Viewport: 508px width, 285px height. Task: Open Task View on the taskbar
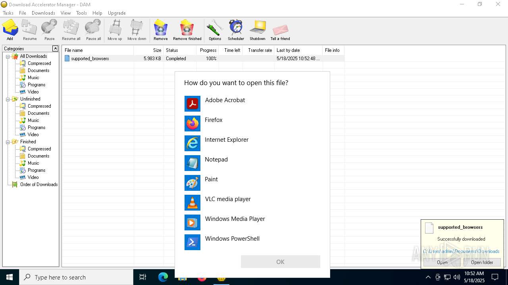(143, 277)
